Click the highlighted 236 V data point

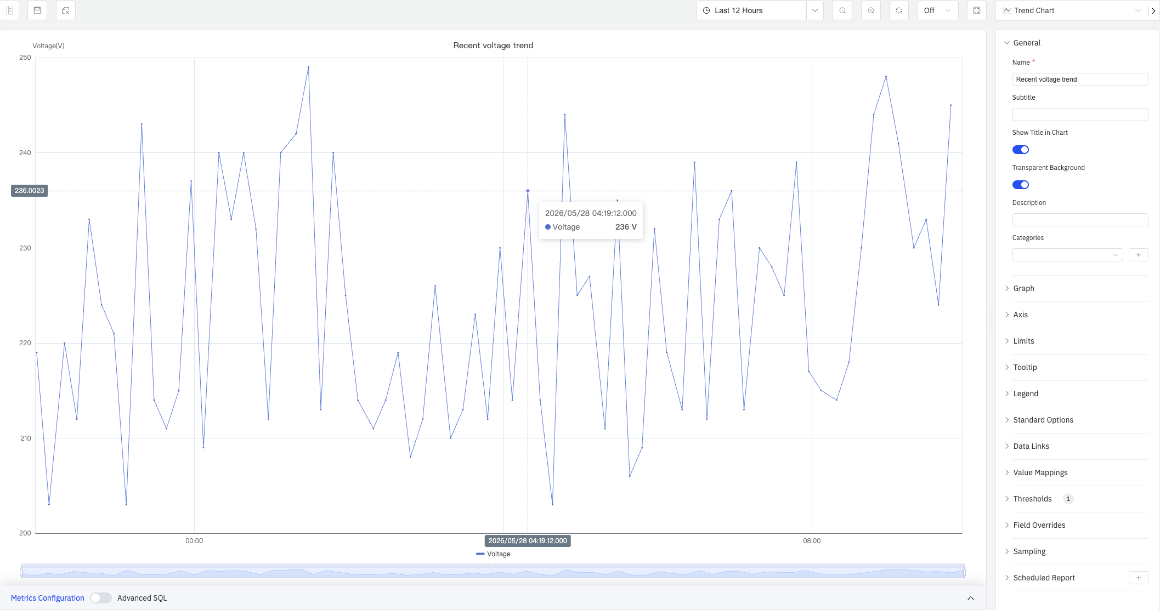528,191
